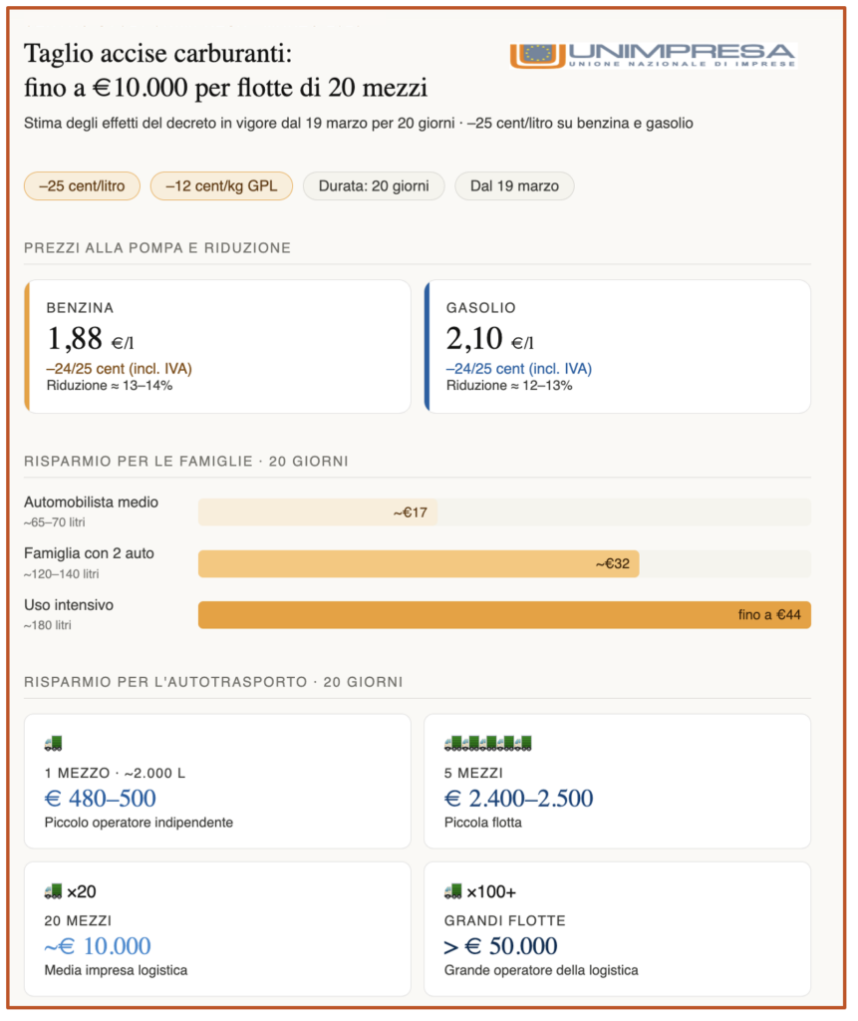Select the –12 cent/kg GPL pill
Image resolution: width=858 pixels, height=1021 pixels.
[x=221, y=185]
